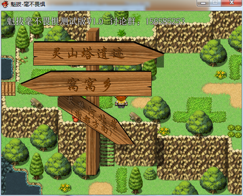This screenshot has height=196, width=243.
Task: Click the window title 魁拔-毫不畏惧
Action: (x=28, y=4)
